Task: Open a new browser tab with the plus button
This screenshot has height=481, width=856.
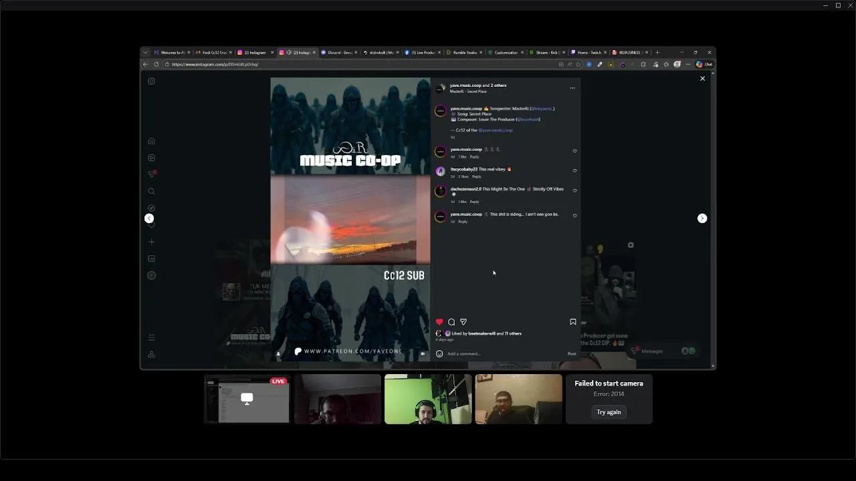Action: coord(657,52)
